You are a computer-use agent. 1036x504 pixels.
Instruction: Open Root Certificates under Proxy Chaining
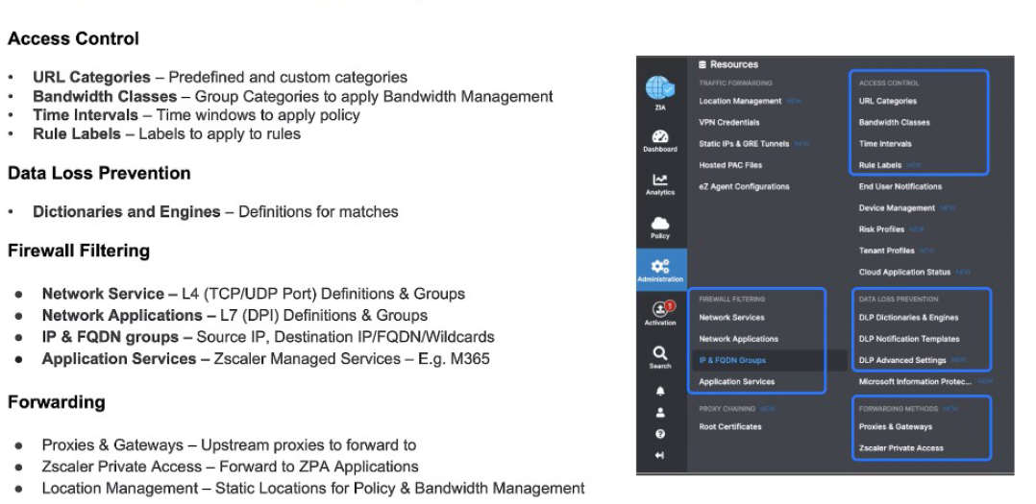(x=729, y=427)
